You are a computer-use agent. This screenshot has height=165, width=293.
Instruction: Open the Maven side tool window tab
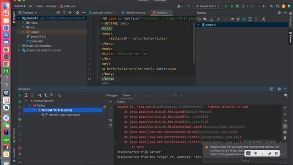[290, 38]
